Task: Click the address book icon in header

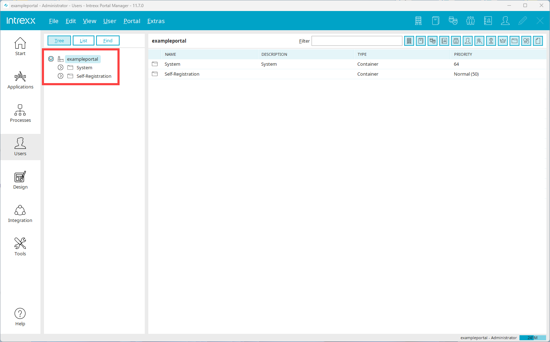Action: [x=488, y=21]
